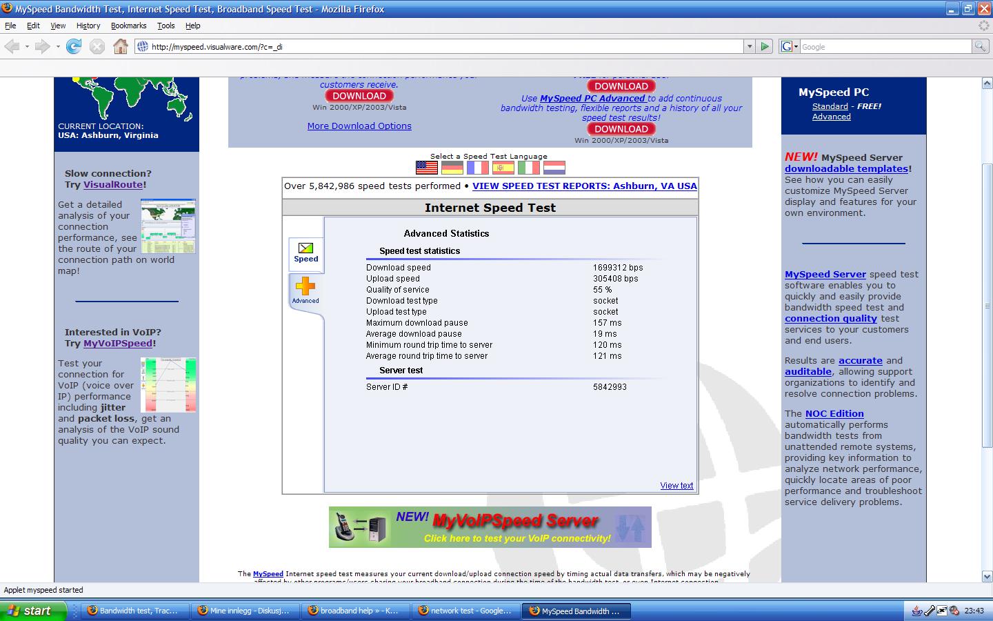This screenshot has height=621, width=993.
Task: Open the address bar history dropdown
Action: click(750, 46)
